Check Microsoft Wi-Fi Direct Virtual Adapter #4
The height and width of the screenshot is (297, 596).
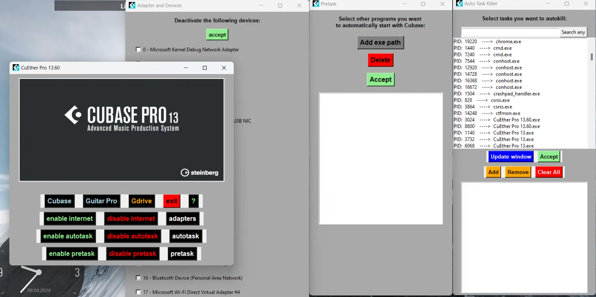tap(138, 292)
